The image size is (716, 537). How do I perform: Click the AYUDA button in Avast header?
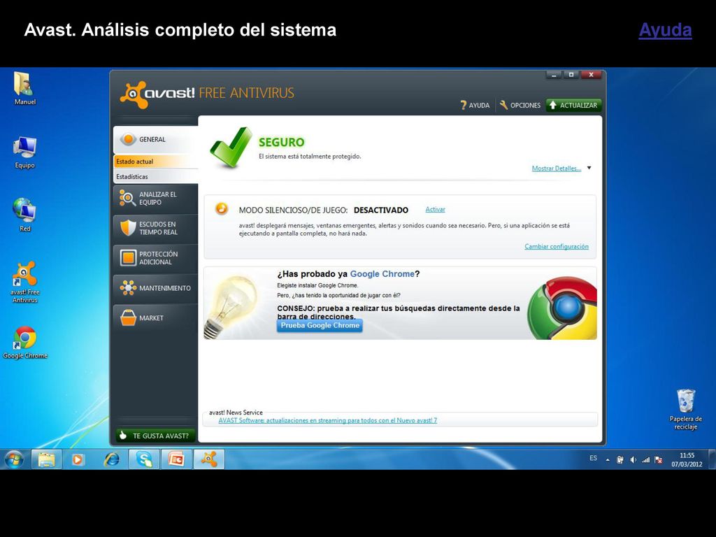tap(475, 106)
